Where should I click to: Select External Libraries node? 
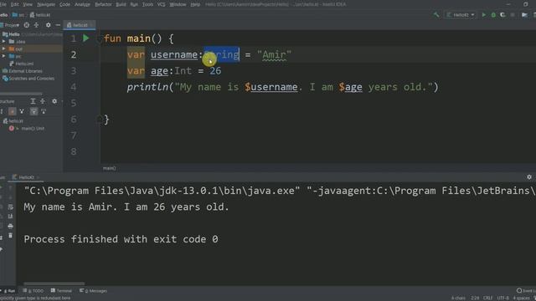(23, 71)
